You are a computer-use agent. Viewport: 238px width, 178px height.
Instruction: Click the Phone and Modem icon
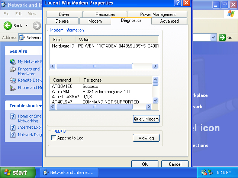(x=13, y=88)
